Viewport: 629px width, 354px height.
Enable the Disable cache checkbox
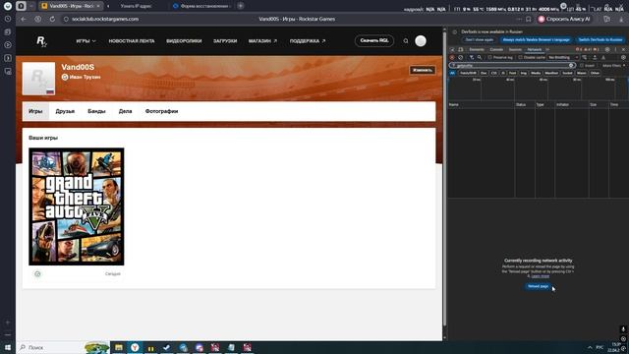pos(521,57)
